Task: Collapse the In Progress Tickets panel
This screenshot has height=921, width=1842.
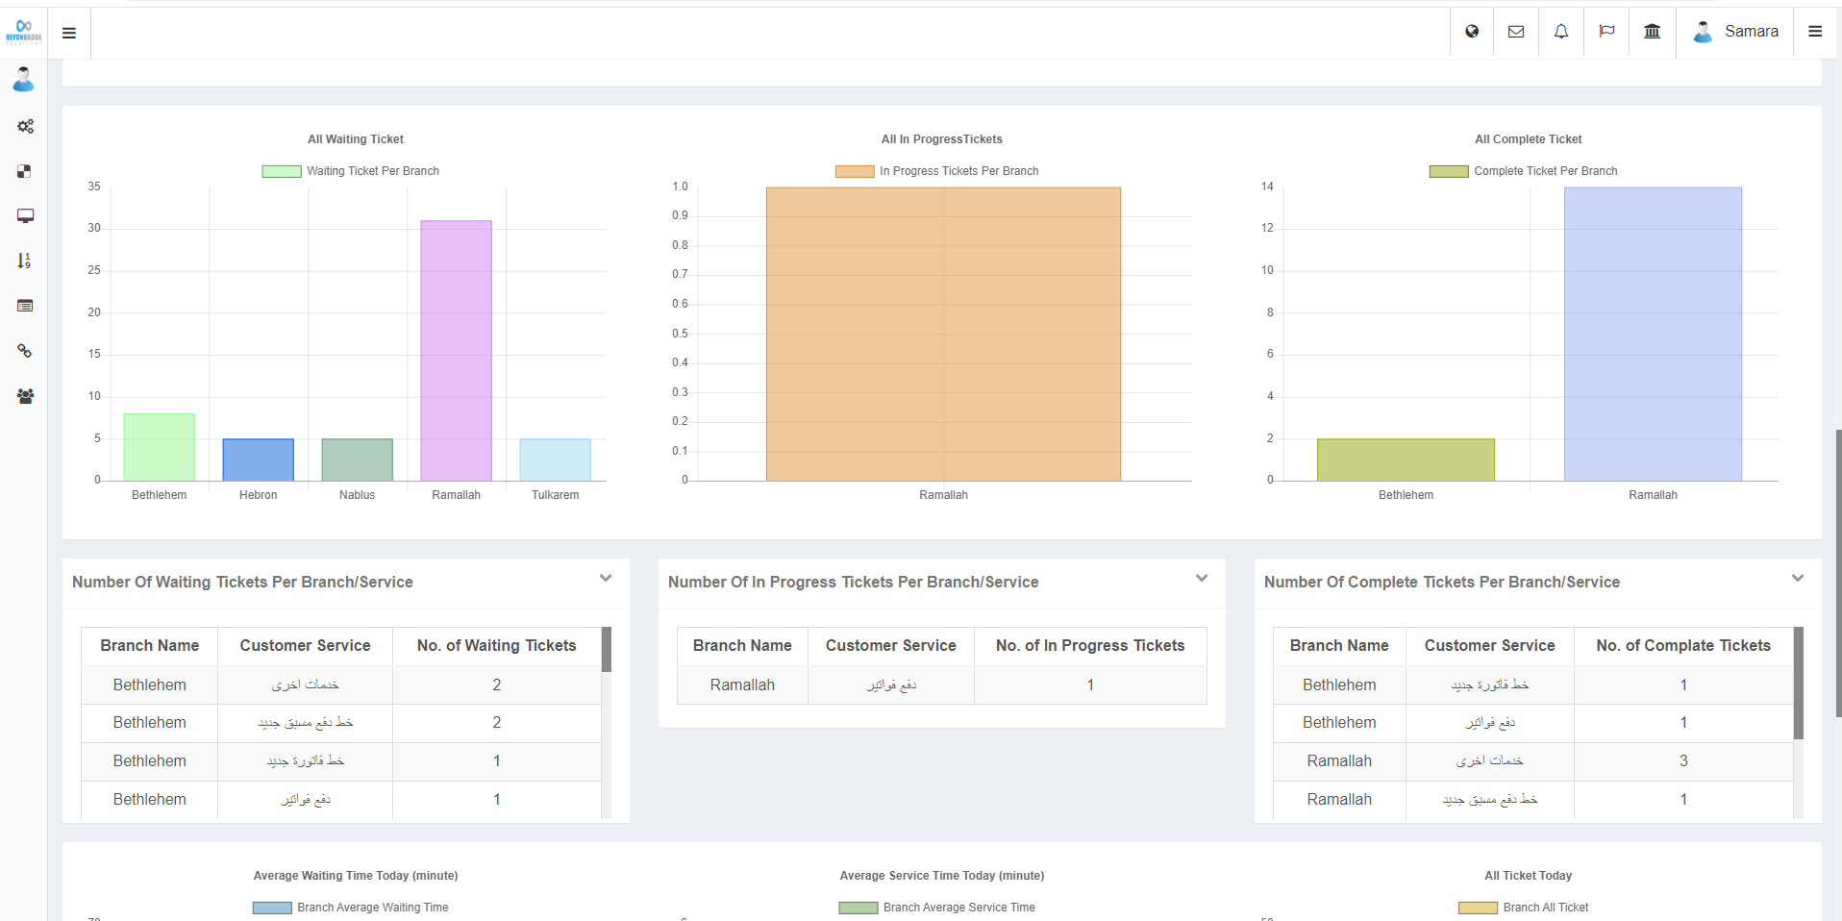Action: click(1202, 579)
